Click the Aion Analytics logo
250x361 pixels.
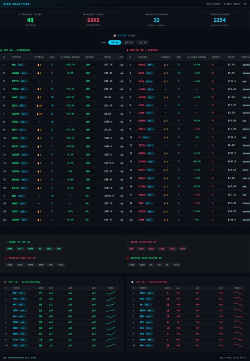point(16,4)
